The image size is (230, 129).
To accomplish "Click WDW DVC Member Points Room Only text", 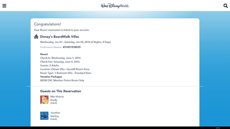I will click(62, 80).
